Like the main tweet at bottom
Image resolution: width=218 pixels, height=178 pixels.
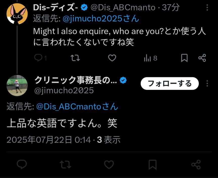pyautogui.click(x=109, y=165)
